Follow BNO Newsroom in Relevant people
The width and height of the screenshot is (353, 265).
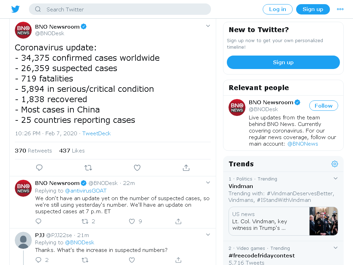323,106
